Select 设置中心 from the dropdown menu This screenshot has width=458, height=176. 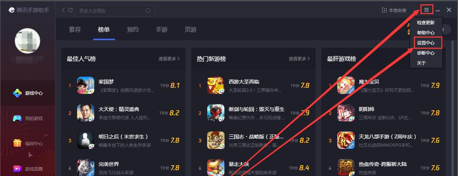pyautogui.click(x=426, y=43)
